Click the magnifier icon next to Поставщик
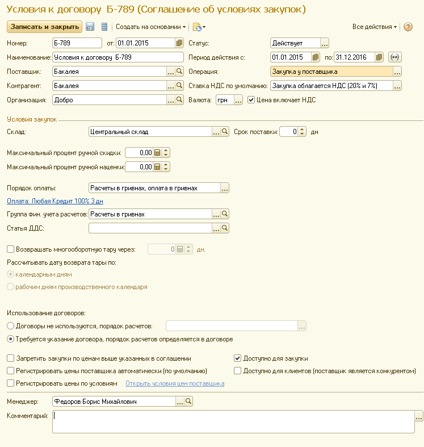This screenshot has width=424, height=447. click(x=179, y=72)
